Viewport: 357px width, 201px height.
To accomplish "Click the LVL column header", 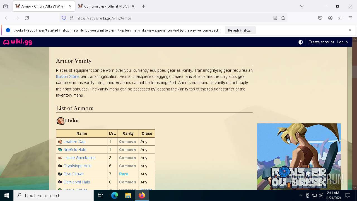I will pos(112,133).
